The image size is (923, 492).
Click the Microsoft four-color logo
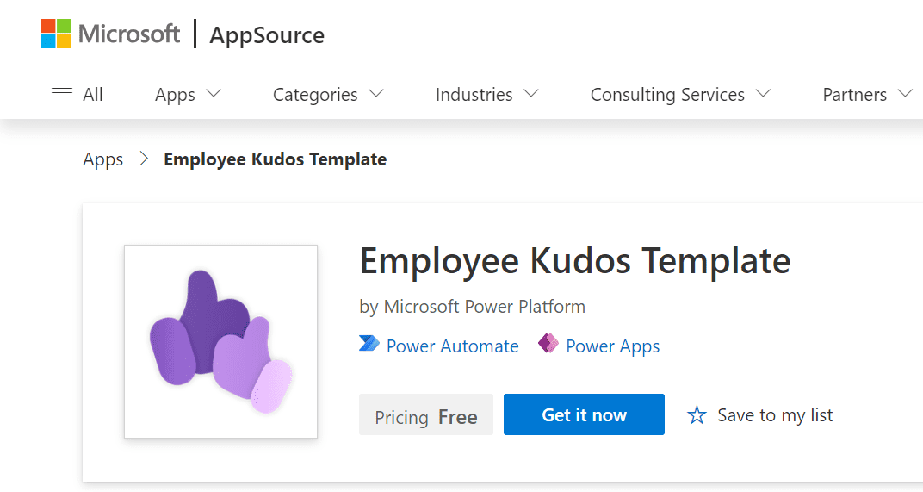pos(56,34)
